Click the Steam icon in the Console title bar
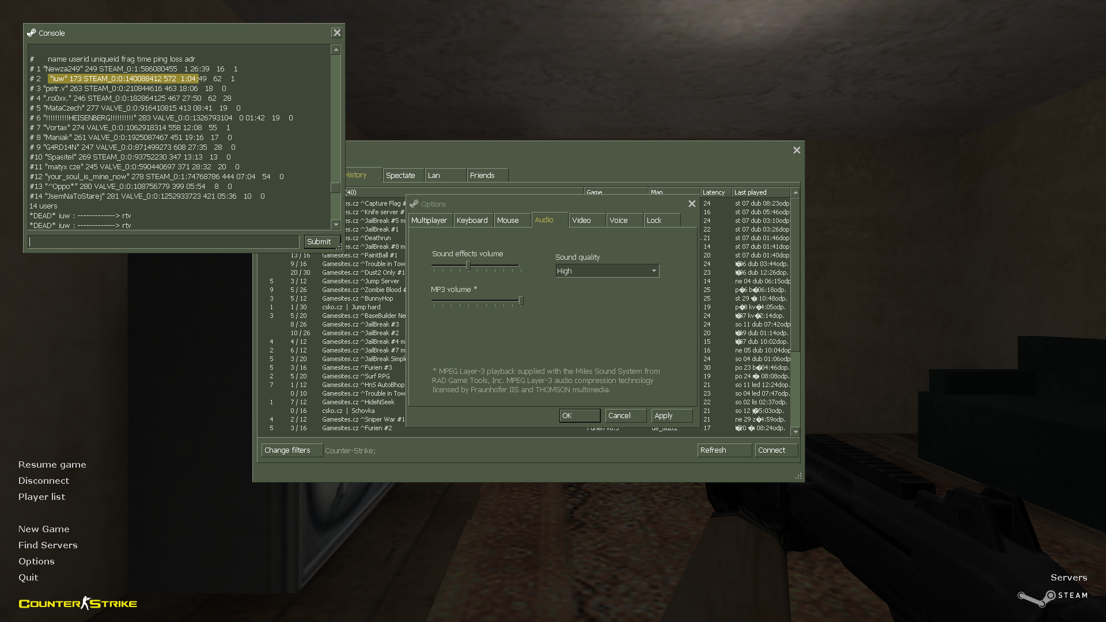Viewport: 1106px width, 622px height. (x=32, y=33)
